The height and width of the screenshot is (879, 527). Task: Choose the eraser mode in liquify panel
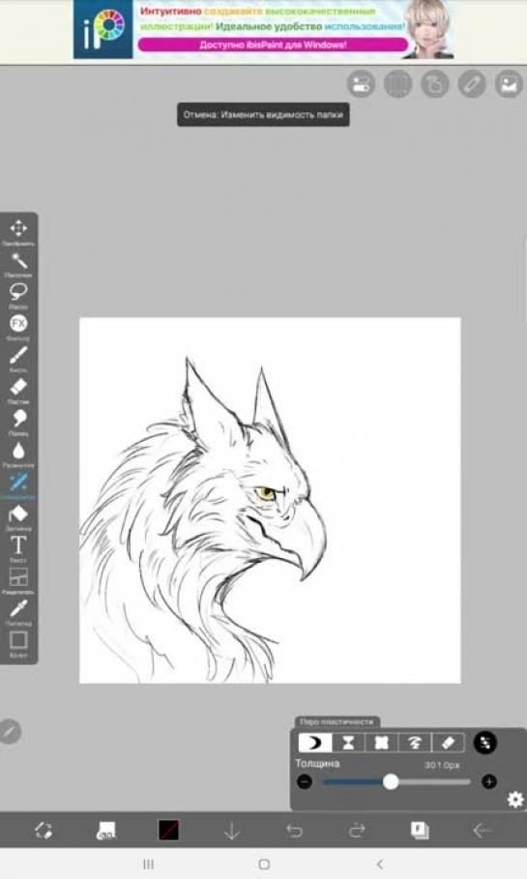point(448,743)
